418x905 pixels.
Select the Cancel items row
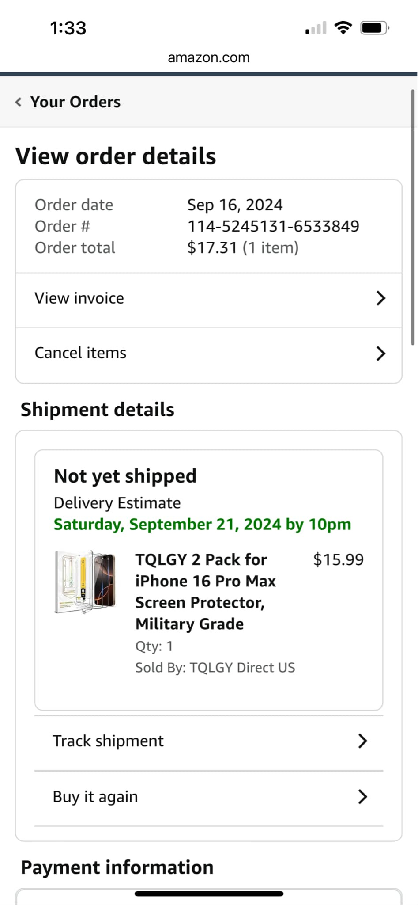(81, 353)
